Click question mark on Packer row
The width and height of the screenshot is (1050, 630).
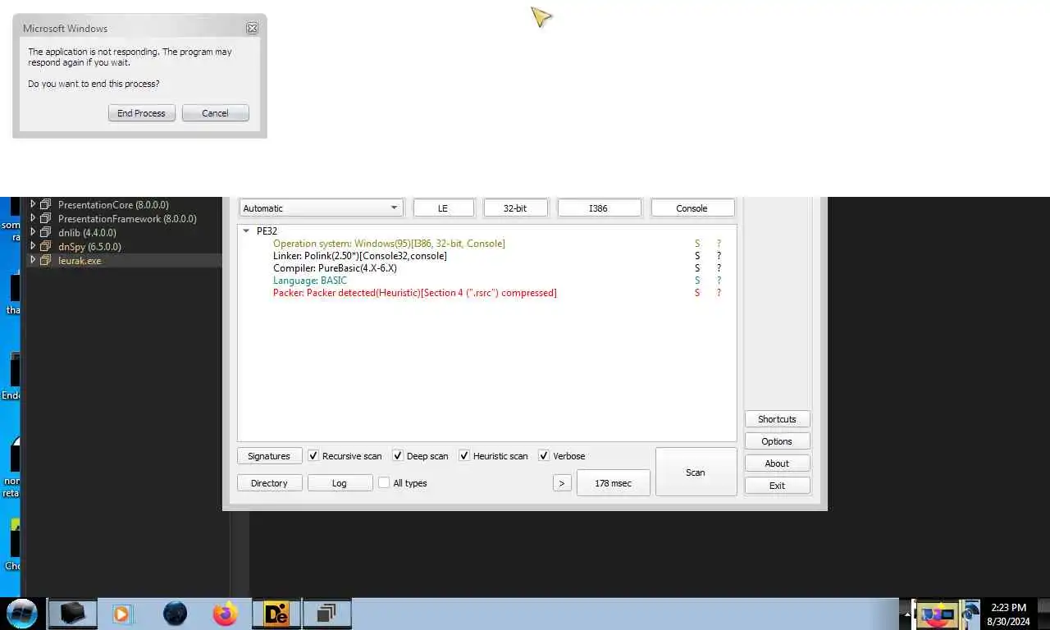click(x=719, y=293)
